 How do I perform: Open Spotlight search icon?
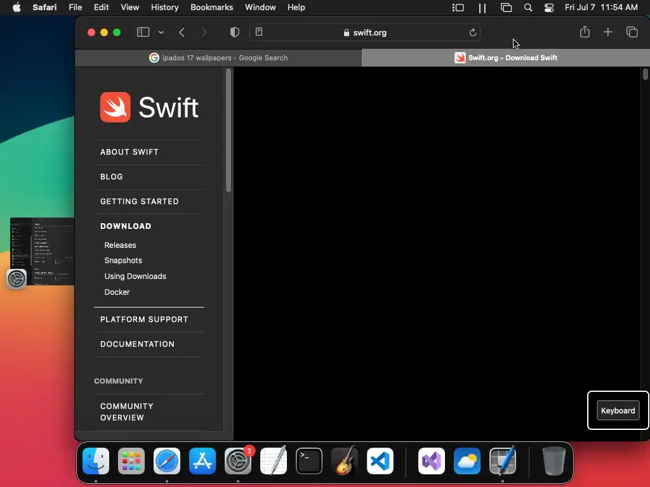click(x=527, y=8)
